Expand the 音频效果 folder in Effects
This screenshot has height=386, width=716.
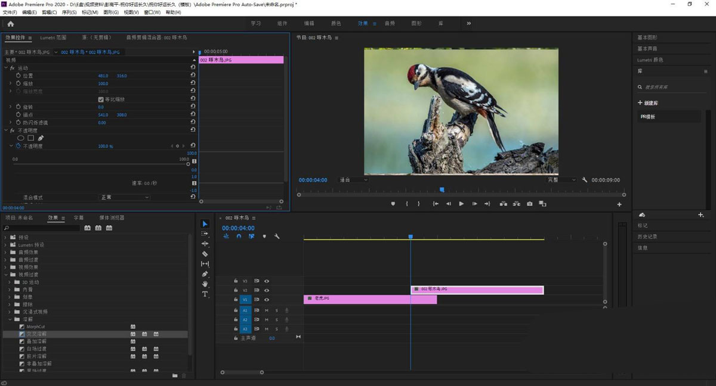coord(6,252)
